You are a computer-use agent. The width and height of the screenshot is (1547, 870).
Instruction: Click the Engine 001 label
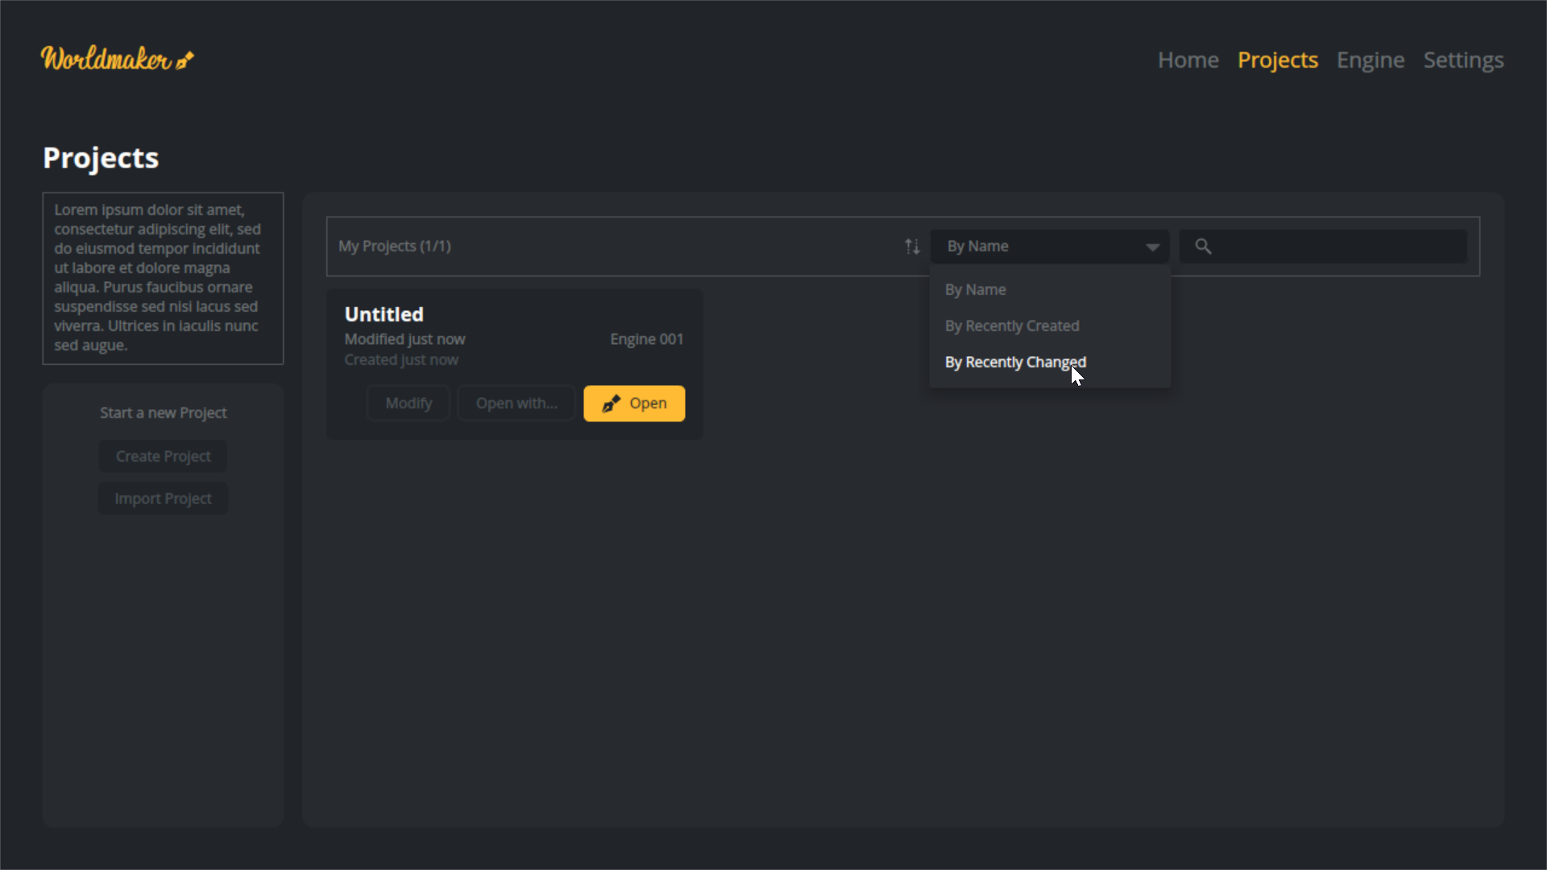[646, 339]
